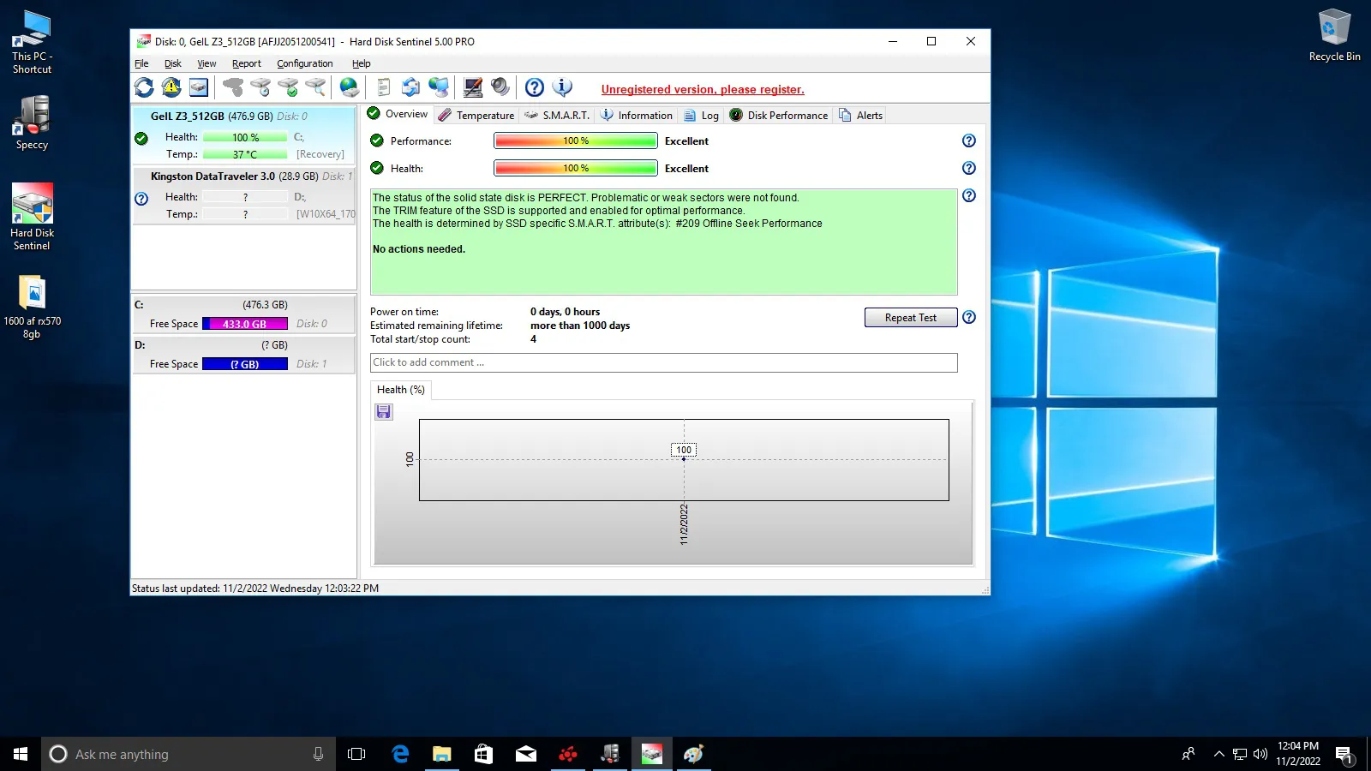1371x771 pixels.
Task: Click the disk with green checkmark toolbar icon
Action: click(x=288, y=87)
